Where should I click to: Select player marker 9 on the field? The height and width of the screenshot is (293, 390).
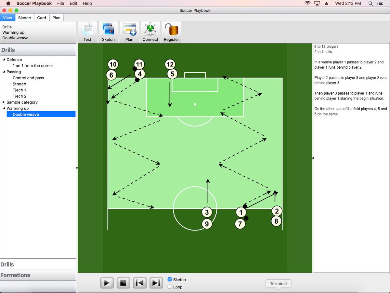click(x=207, y=224)
